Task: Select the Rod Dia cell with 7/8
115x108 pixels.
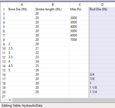Action: coord(102,79)
